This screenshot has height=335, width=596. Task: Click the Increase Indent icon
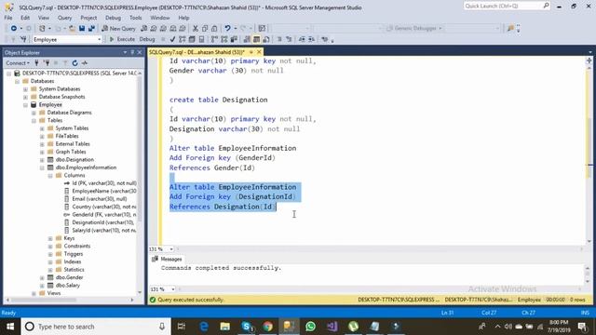[311, 39]
